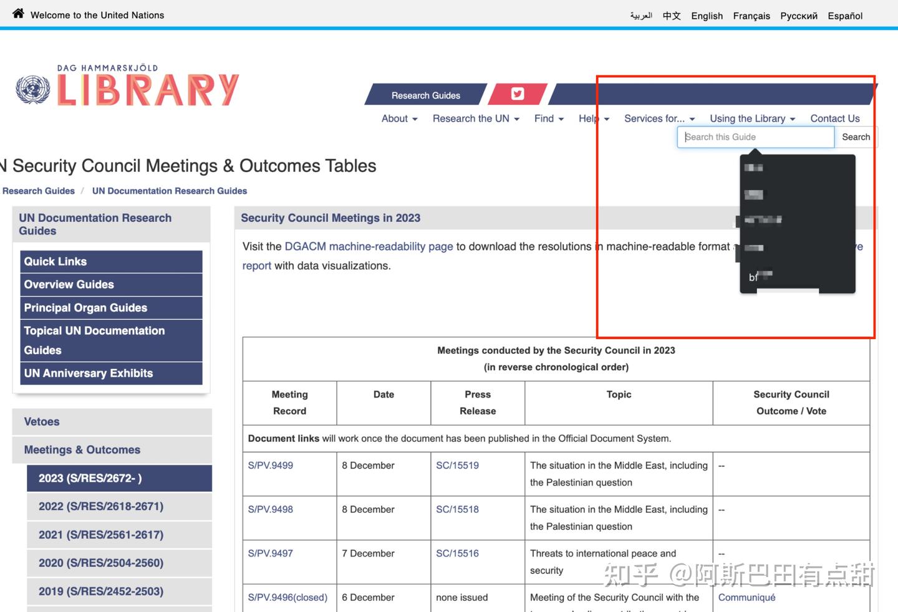This screenshot has height=612, width=898.
Task: Open meeting record S/PV.9499
Action: [x=271, y=466]
